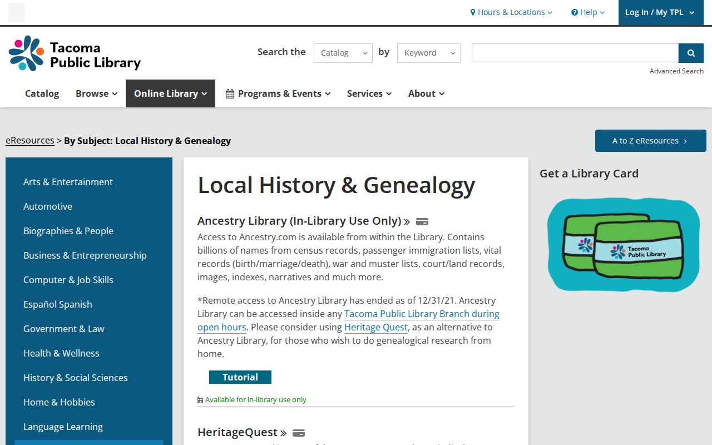Screen dimensions: 712x445
Task: Select Language Learning subject
Action: [63, 427]
